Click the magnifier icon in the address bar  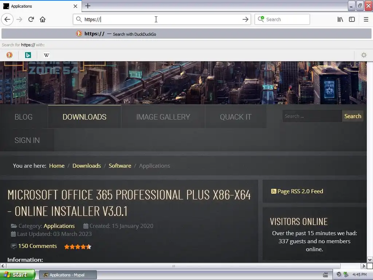pyautogui.click(x=79, y=19)
